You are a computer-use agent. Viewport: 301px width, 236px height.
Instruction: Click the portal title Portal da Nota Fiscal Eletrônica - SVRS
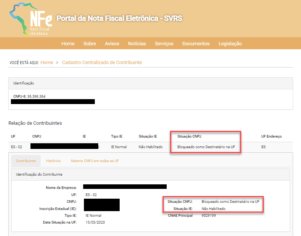[119, 18]
